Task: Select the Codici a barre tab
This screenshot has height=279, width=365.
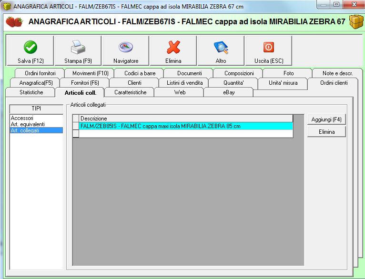Action: click(140, 73)
